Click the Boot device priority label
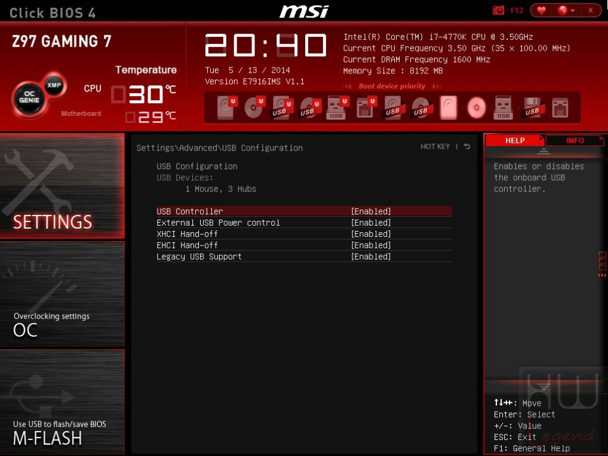The width and height of the screenshot is (608, 456). coord(392,87)
